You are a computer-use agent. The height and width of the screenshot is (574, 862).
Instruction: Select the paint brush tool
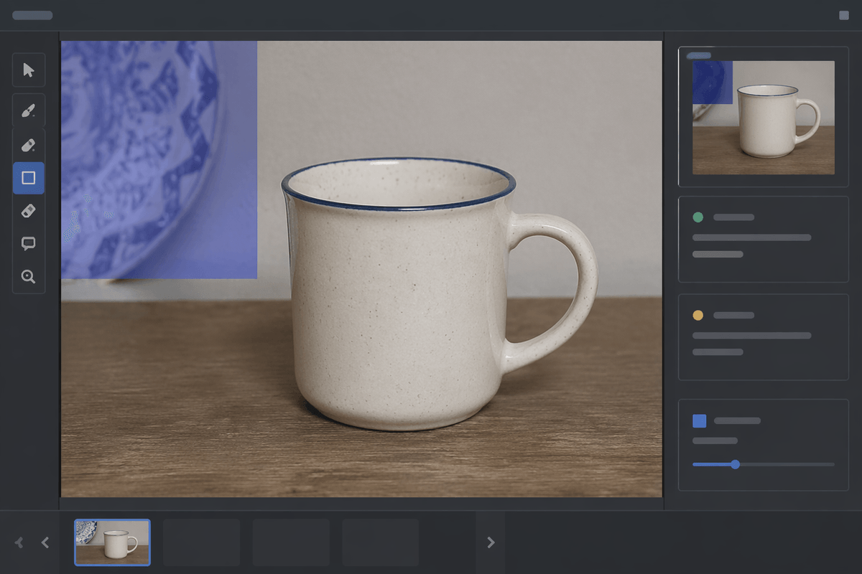tap(29, 111)
